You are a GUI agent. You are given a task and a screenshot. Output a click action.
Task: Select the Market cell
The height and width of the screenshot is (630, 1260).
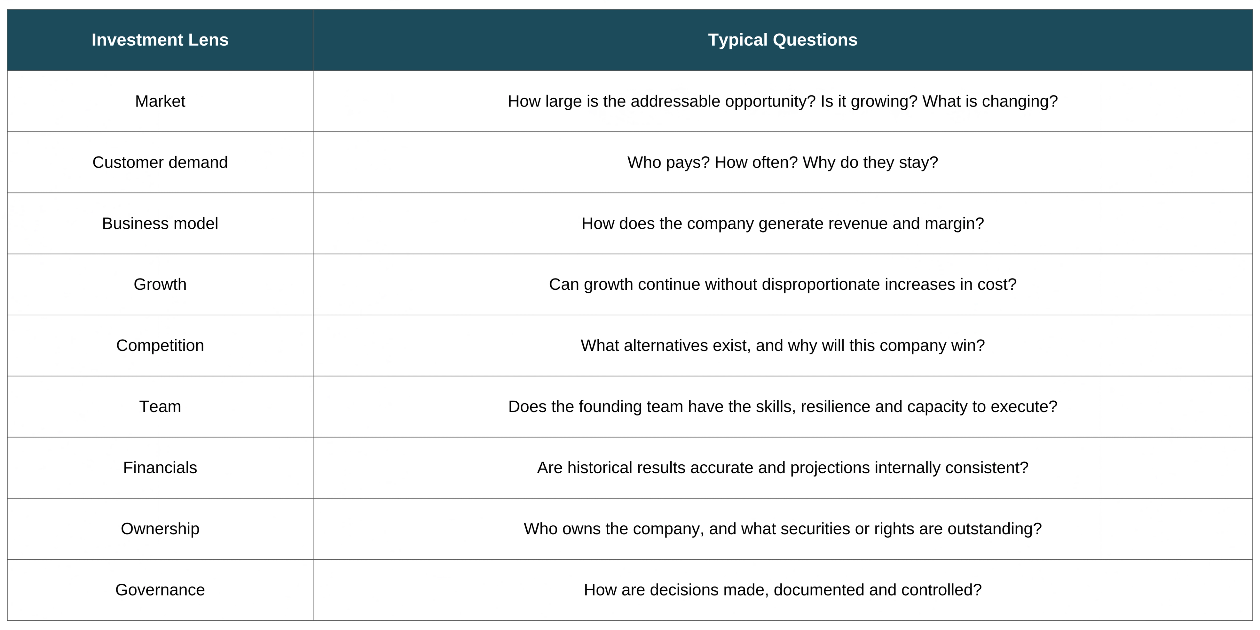pos(160,101)
